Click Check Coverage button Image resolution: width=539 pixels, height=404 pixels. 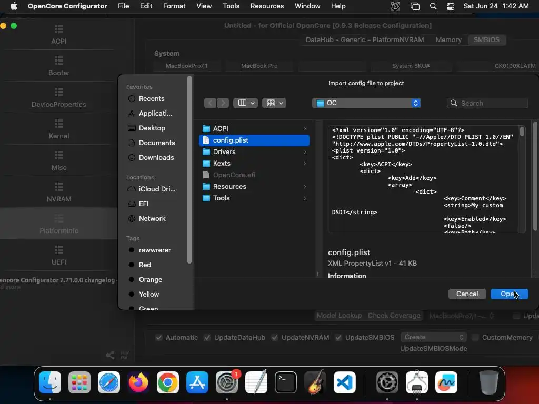pyautogui.click(x=394, y=316)
